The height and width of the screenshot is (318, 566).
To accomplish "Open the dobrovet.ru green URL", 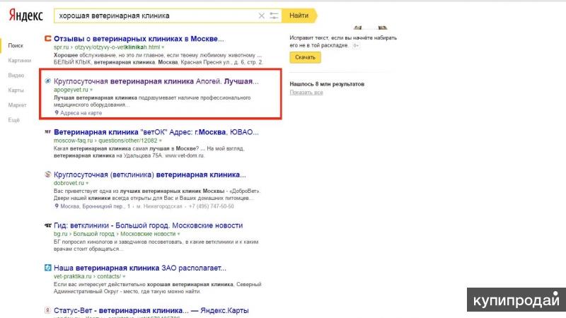I will 69,183.
